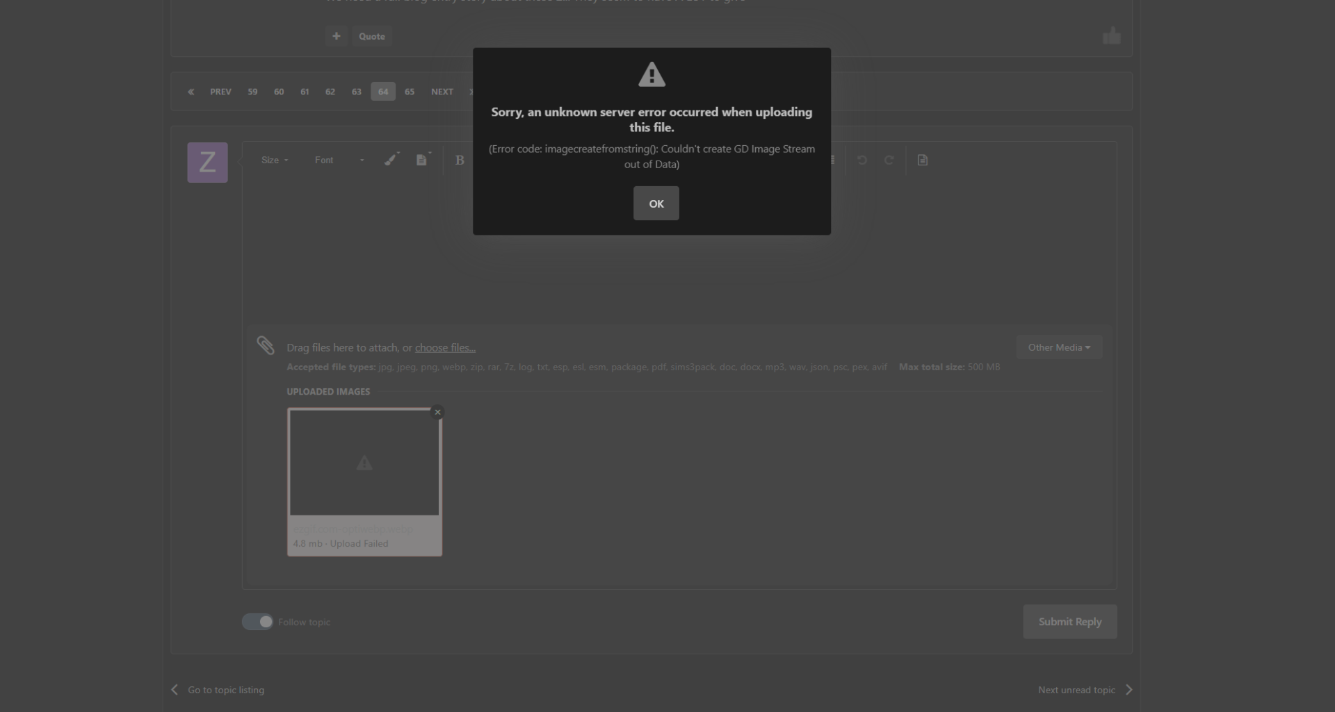Screen dimensions: 1335x712
Task: Go to PREV page
Action: (x=220, y=92)
